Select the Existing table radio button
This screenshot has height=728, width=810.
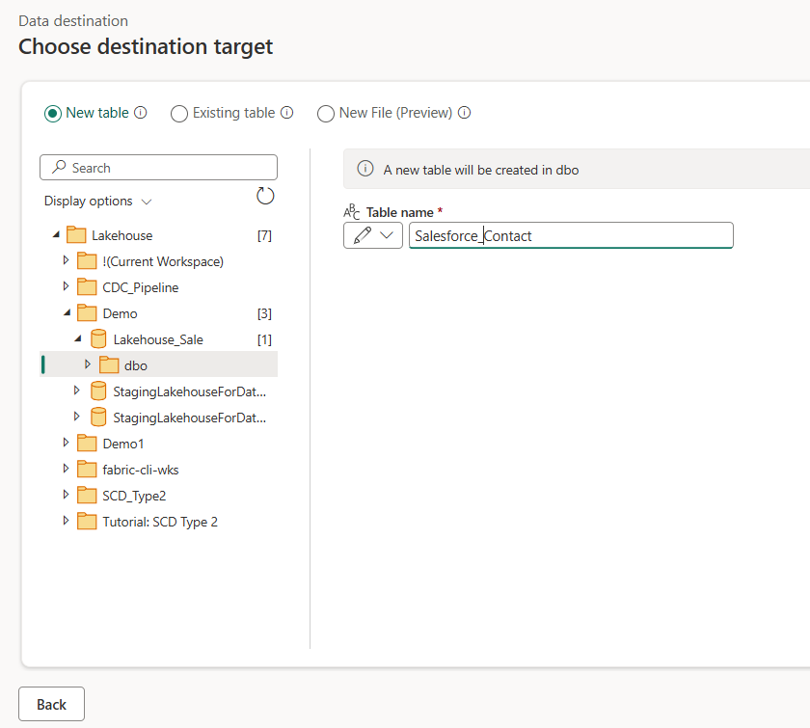(x=179, y=113)
